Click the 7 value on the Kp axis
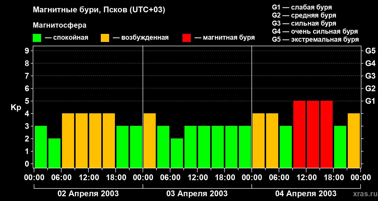This screenshot has width=378, height=201. 27,76
